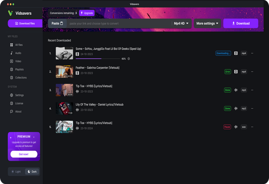The image size is (269, 184).
Task: Click the download progress bar at 60%
Action: click(x=98, y=59)
